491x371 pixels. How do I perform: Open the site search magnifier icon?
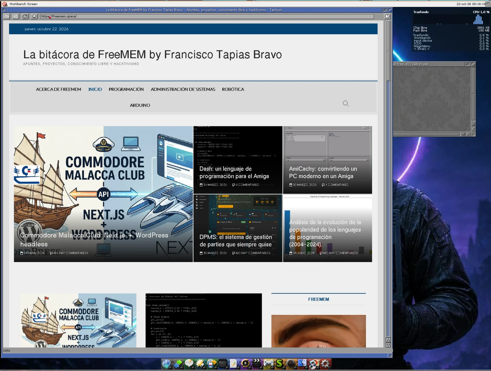point(346,104)
